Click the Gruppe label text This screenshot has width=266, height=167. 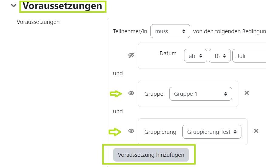(x=154, y=94)
